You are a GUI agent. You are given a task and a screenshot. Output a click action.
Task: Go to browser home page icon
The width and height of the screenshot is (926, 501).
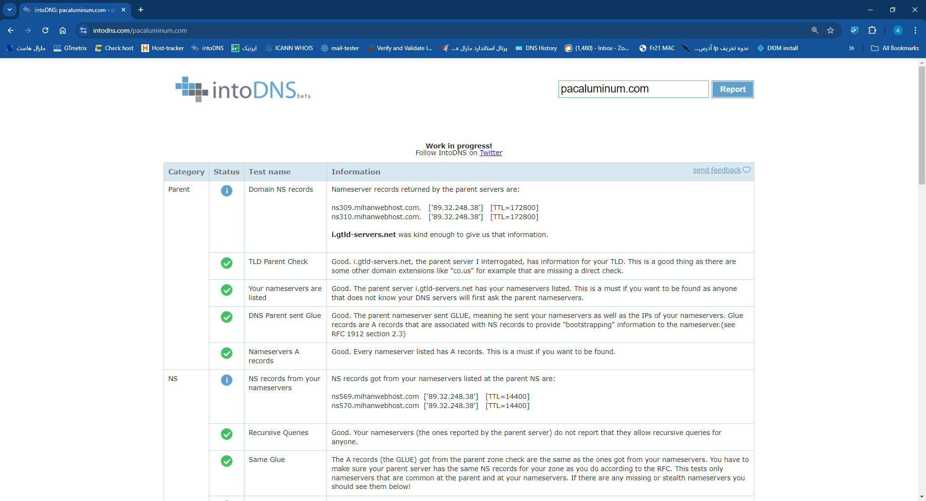(63, 30)
